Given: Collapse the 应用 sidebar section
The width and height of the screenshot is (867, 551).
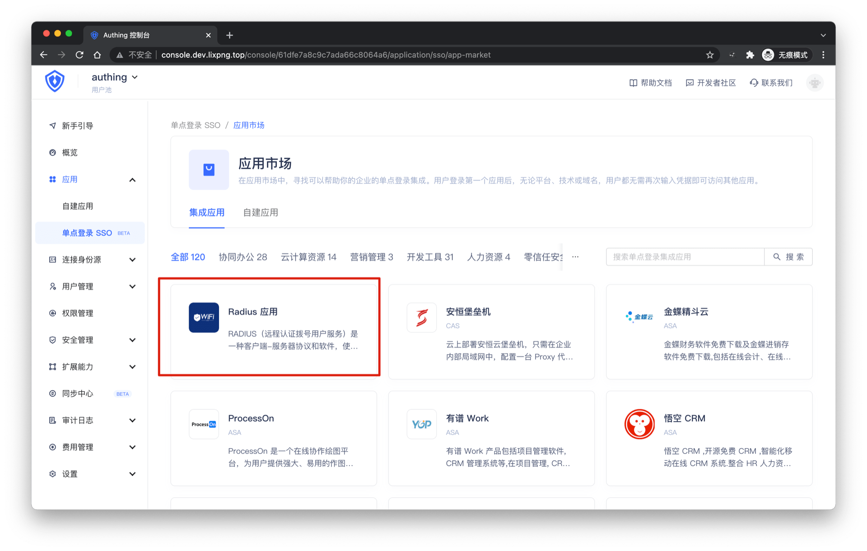Looking at the screenshot, I should [132, 180].
